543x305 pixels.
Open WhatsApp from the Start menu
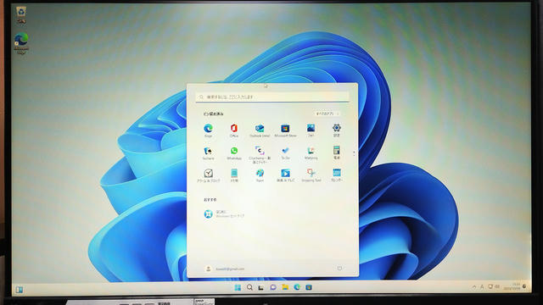tap(234, 152)
